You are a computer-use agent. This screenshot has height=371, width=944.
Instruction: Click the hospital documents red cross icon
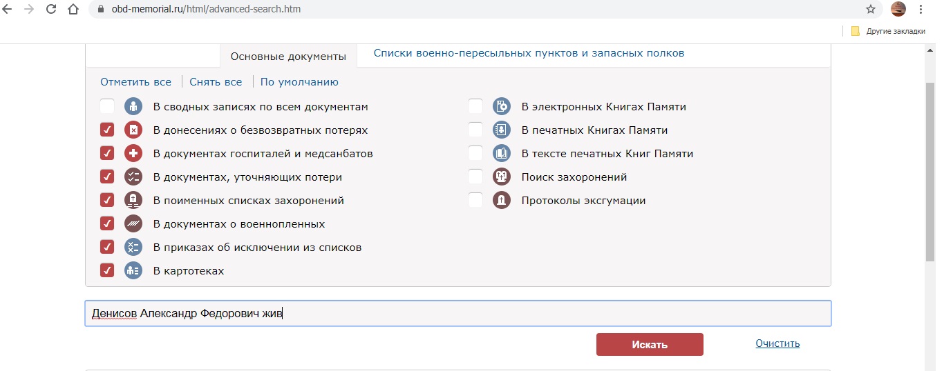click(x=133, y=154)
